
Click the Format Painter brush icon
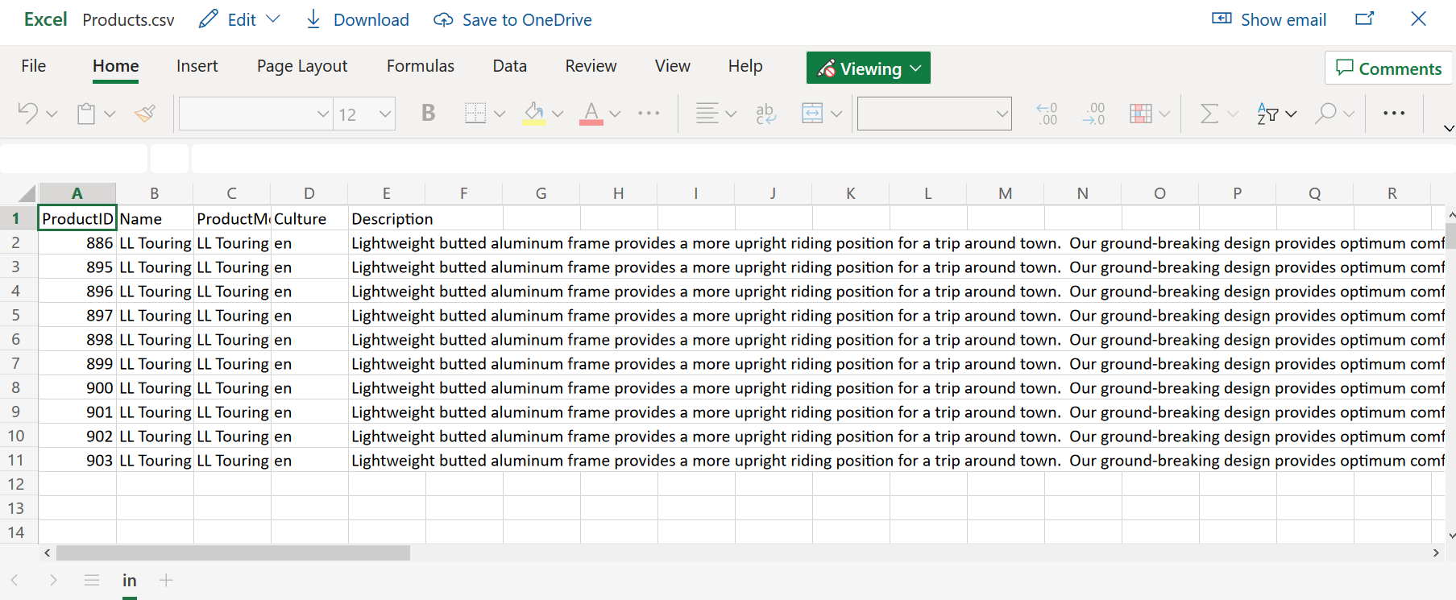coord(146,114)
